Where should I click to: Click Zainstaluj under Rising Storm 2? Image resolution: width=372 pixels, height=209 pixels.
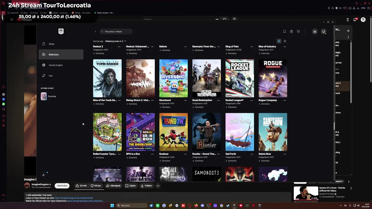coord(131,104)
